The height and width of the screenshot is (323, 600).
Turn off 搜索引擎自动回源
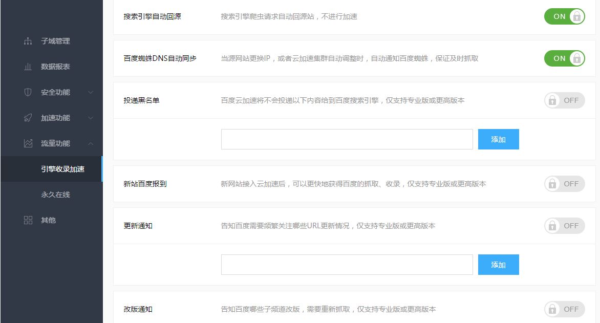click(x=564, y=16)
